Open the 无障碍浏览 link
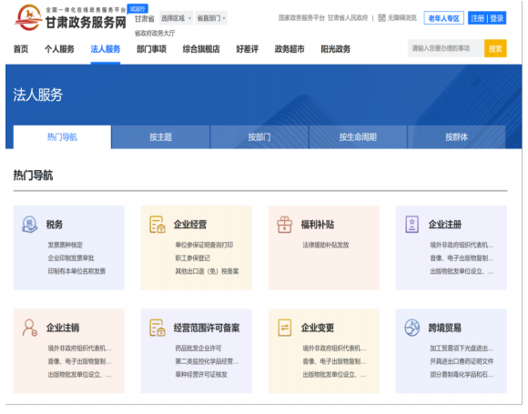The height and width of the screenshot is (414, 528). point(402,18)
